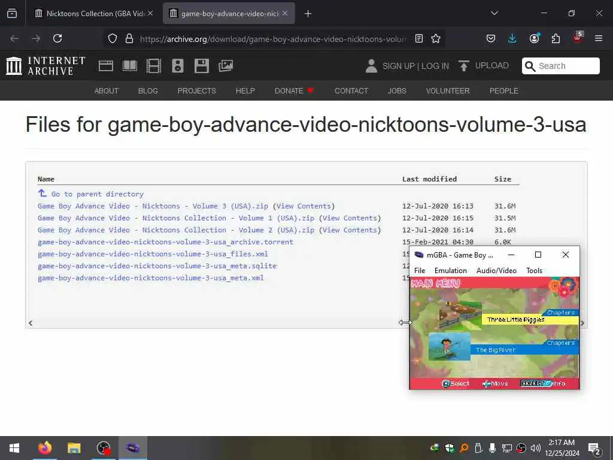The image size is (613, 460).
Task: Click the LOG IN link
Action: (435, 66)
